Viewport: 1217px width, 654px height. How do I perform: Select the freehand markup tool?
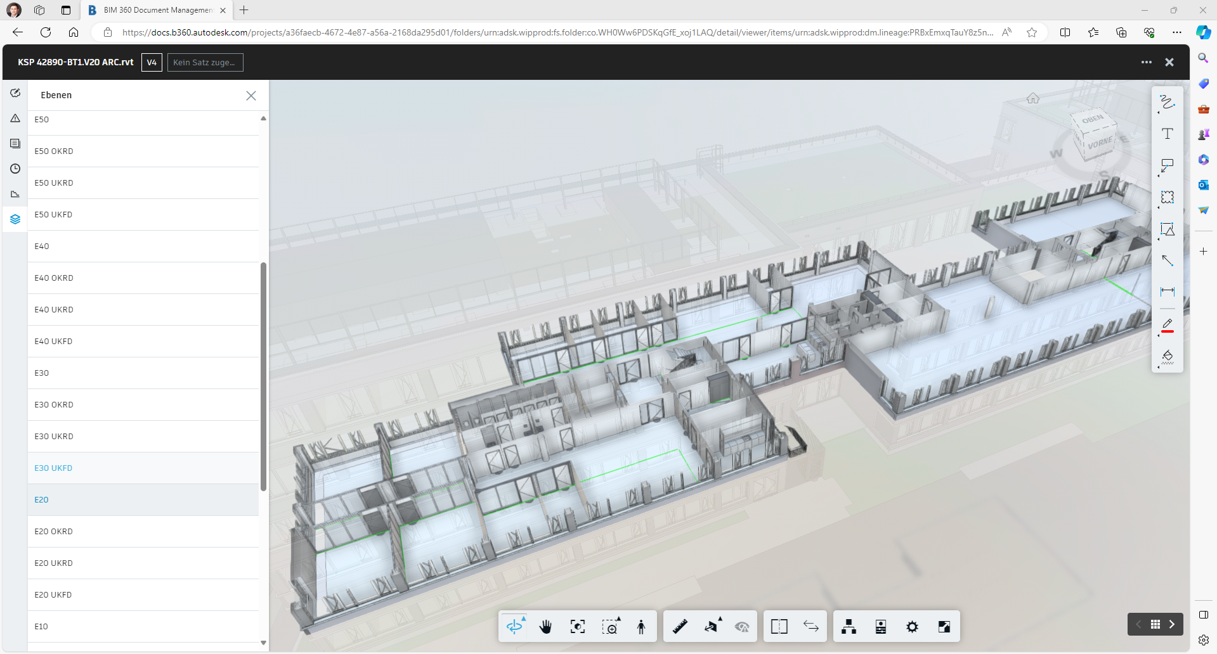(1167, 102)
